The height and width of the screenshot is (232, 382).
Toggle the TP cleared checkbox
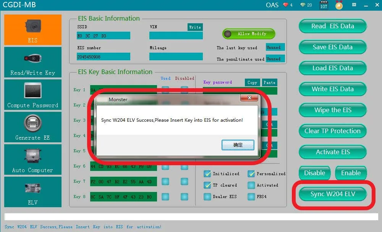pos(207,185)
